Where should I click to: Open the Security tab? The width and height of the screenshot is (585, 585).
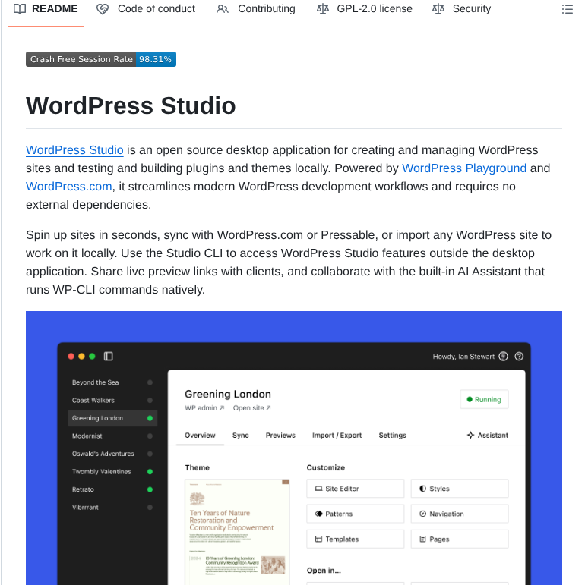click(x=462, y=9)
